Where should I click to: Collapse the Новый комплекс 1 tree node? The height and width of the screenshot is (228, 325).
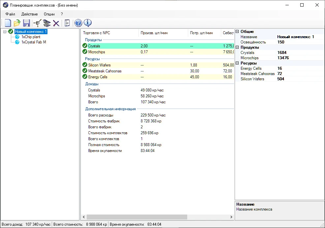5,32
